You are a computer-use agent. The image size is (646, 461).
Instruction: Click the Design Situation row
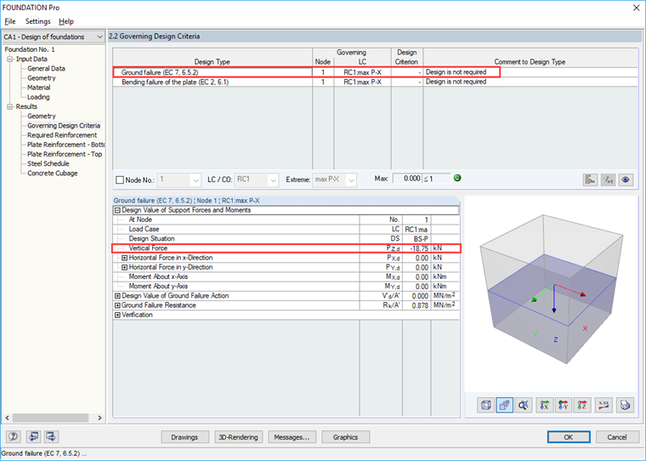(x=286, y=239)
